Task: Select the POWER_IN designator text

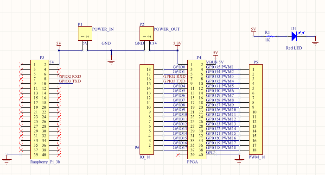Action: tap(103, 29)
